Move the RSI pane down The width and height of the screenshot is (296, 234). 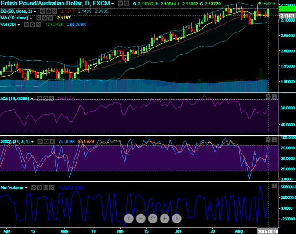274,97
